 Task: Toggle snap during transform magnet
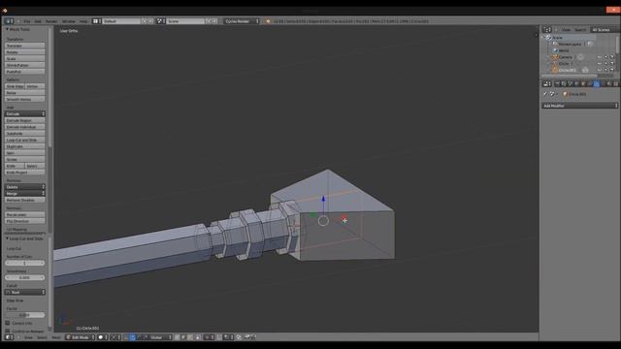pos(219,337)
